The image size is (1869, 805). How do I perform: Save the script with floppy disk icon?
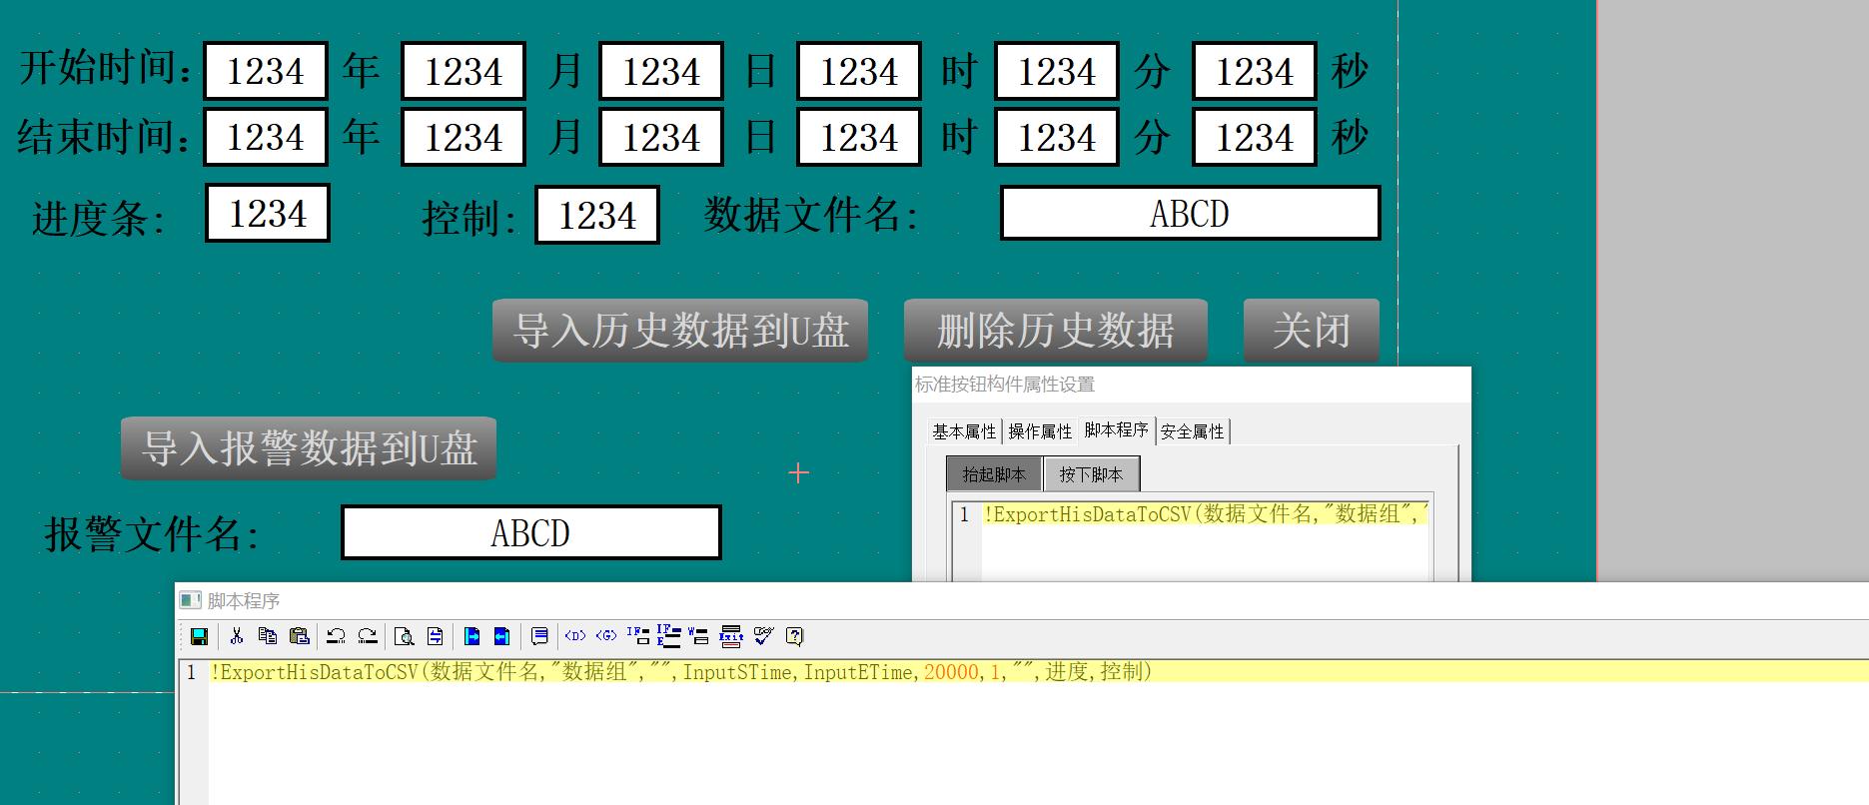[x=199, y=636]
